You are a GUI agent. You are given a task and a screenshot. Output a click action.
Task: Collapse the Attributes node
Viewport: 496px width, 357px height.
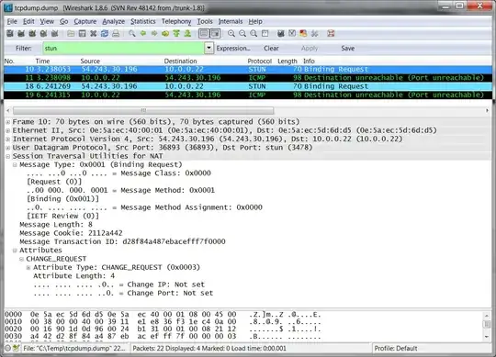tap(15, 251)
